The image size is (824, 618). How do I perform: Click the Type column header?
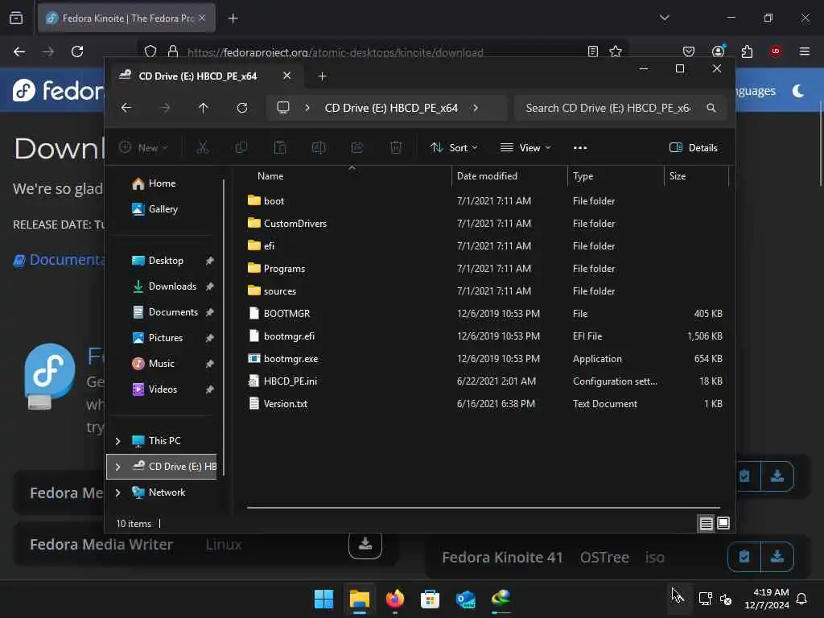pyautogui.click(x=616, y=176)
